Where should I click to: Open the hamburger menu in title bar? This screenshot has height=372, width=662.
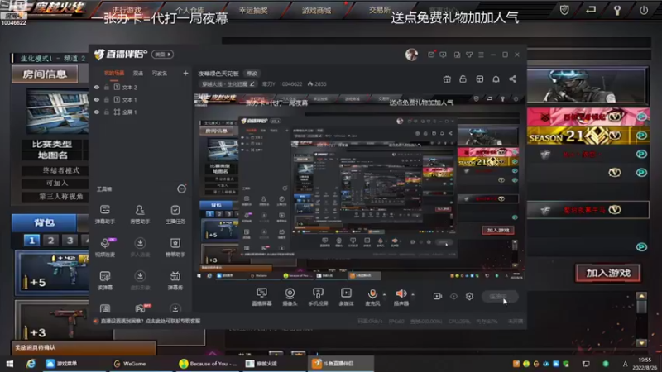[481, 55]
